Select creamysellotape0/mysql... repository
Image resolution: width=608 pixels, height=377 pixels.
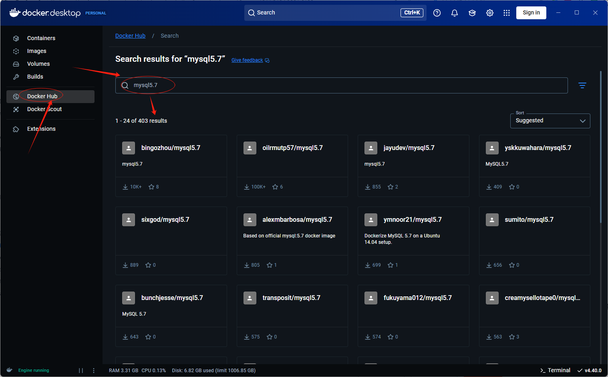coord(535,316)
